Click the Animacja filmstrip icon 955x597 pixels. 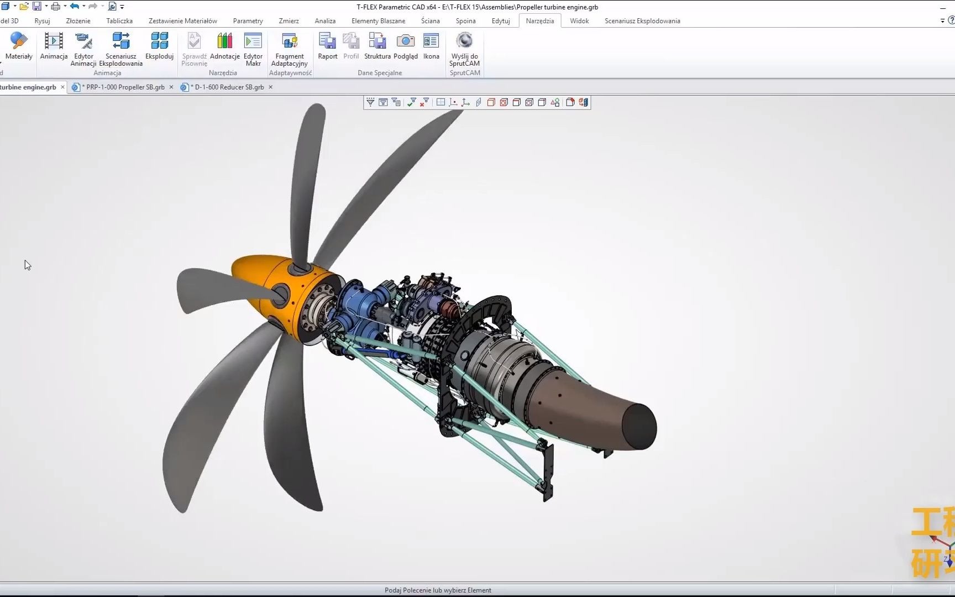point(54,41)
